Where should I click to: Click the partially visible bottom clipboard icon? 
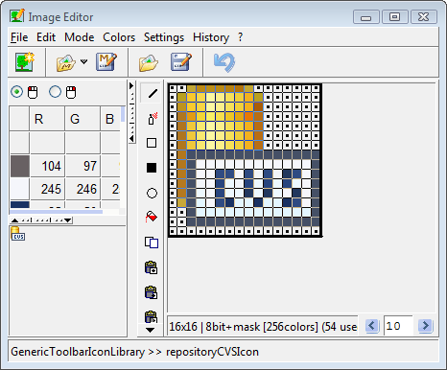pos(152,317)
